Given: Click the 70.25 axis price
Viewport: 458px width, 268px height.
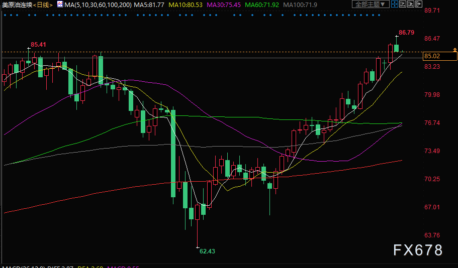Looking at the screenshot, I should [432, 179].
